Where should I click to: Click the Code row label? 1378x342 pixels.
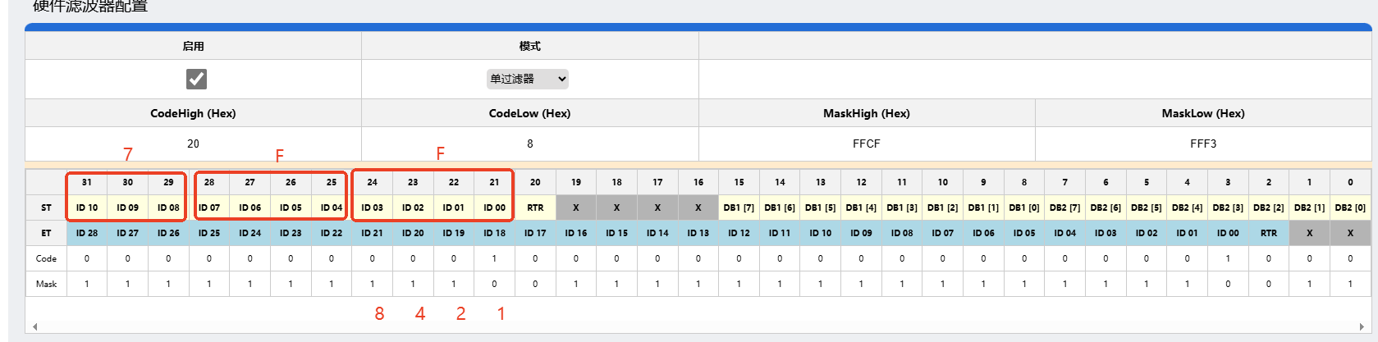46,258
